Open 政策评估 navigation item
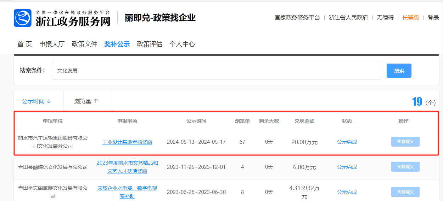The height and width of the screenshot is (201, 443). pyautogui.click(x=150, y=44)
